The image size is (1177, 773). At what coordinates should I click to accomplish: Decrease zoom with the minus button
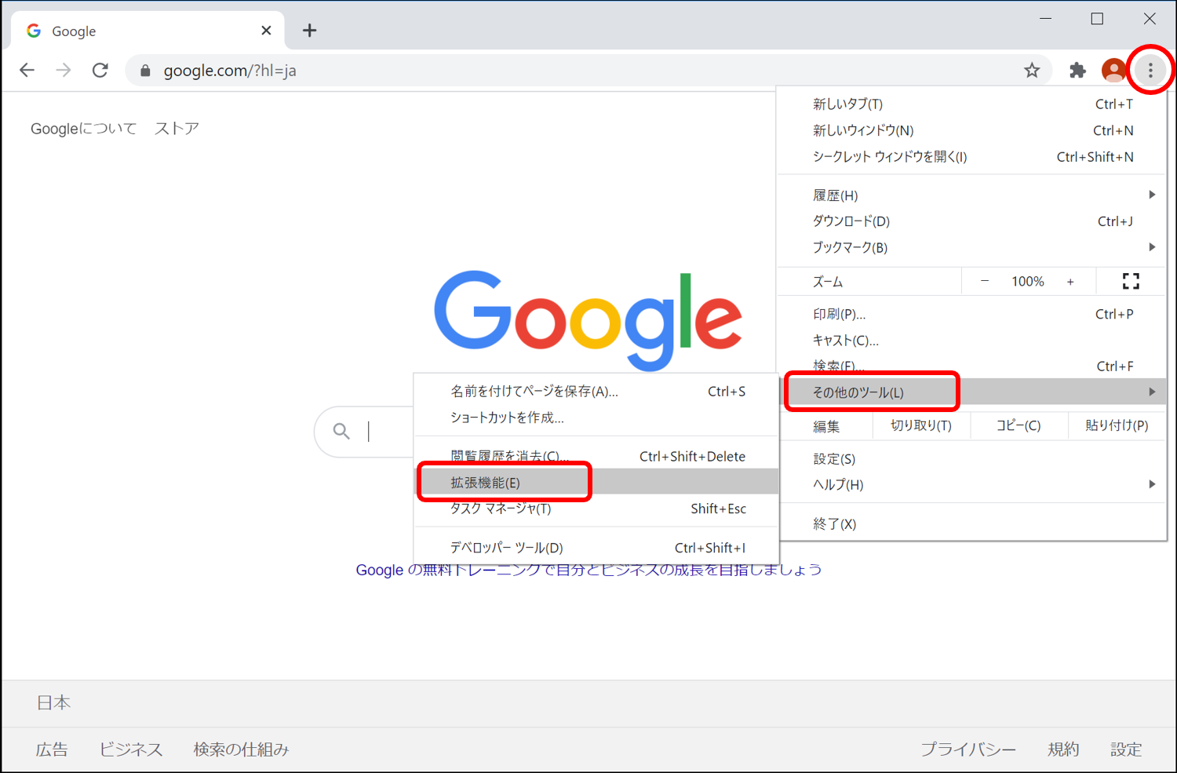click(985, 281)
